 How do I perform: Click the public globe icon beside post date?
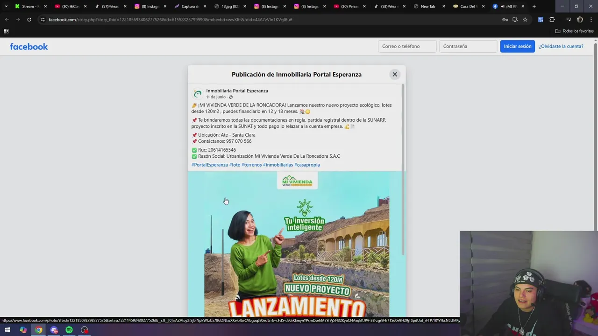pyautogui.click(x=230, y=97)
